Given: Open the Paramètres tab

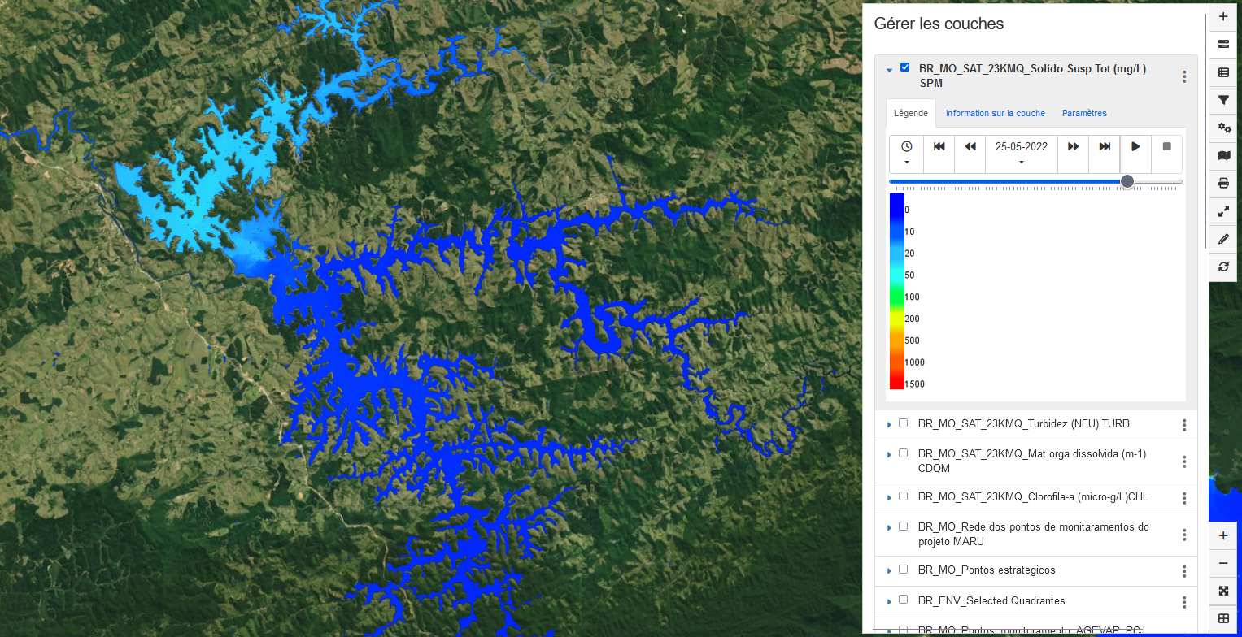Looking at the screenshot, I should click(x=1084, y=114).
